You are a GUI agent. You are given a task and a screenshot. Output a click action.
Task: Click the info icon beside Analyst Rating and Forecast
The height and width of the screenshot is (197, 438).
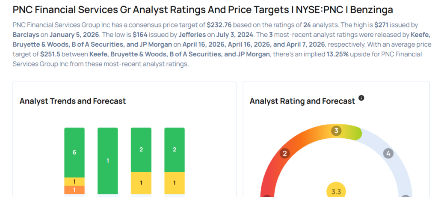pos(361,98)
